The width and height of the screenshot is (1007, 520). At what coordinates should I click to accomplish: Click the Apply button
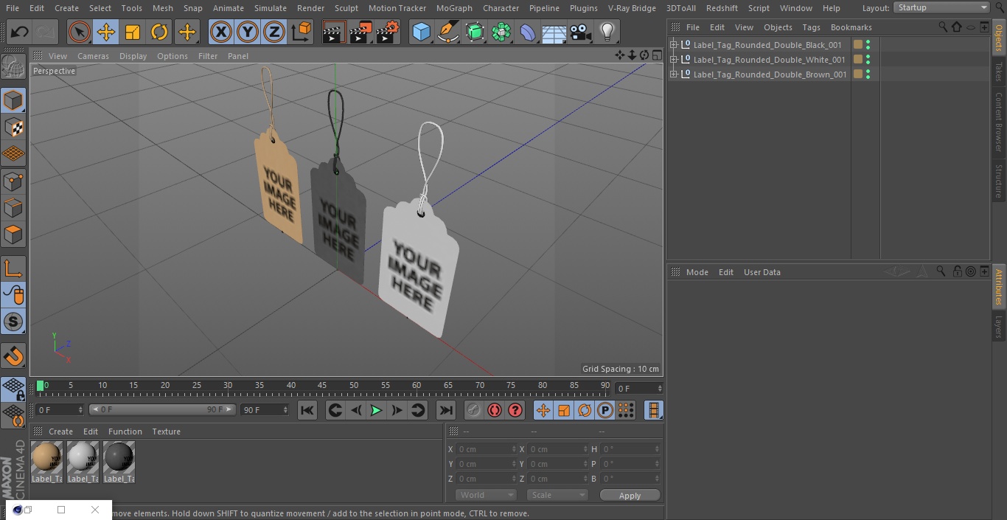click(630, 496)
